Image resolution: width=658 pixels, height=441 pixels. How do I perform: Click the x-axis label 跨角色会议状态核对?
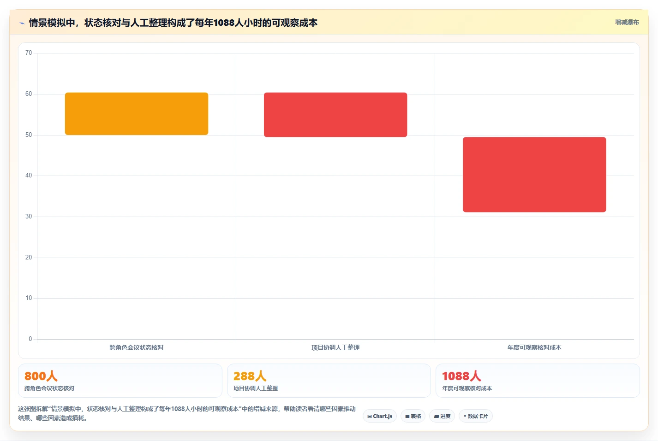coord(137,347)
